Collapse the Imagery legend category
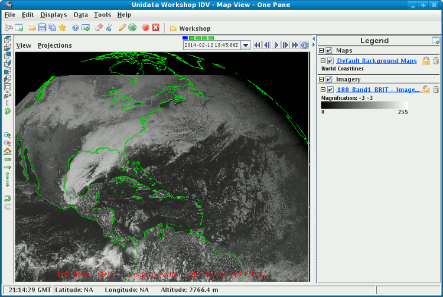This screenshot has width=443, height=297. (x=321, y=79)
